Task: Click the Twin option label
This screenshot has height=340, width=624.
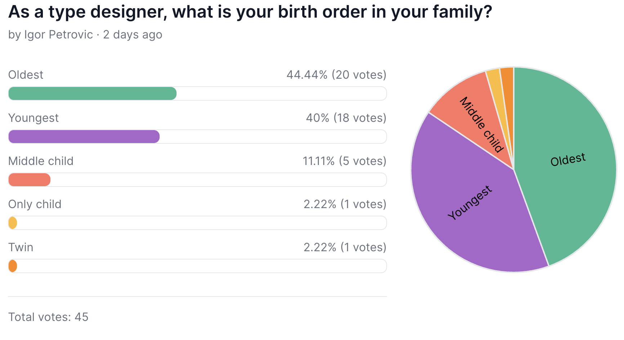Action: click(21, 247)
